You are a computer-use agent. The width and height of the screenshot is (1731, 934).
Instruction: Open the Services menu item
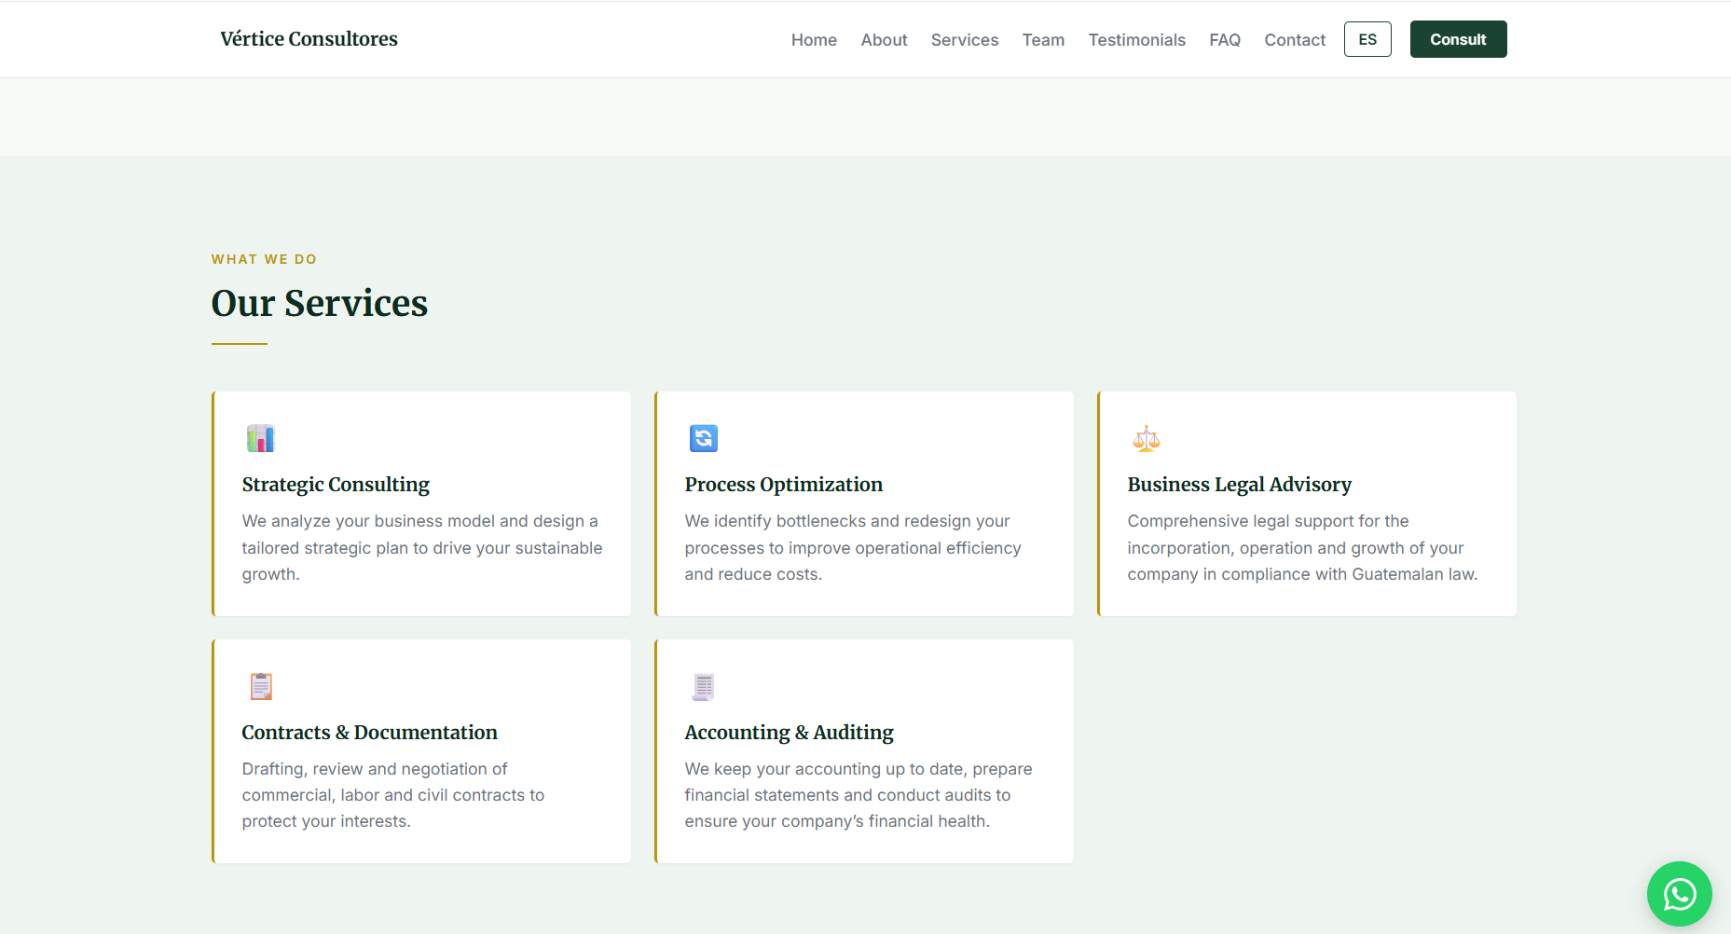(x=964, y=39)
